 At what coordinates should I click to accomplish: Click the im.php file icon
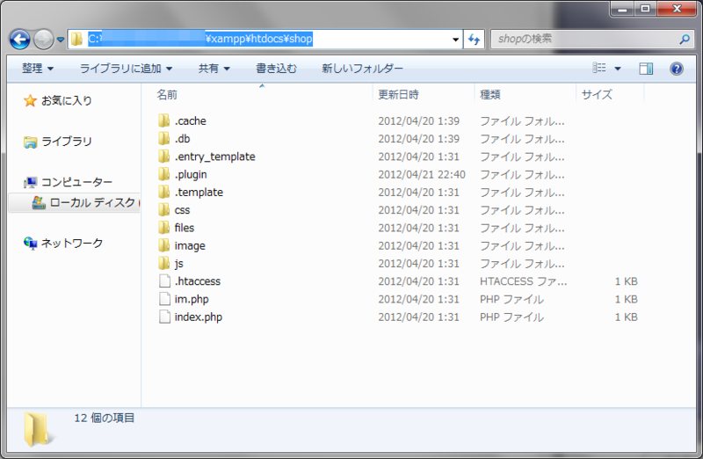coord(164,299)
